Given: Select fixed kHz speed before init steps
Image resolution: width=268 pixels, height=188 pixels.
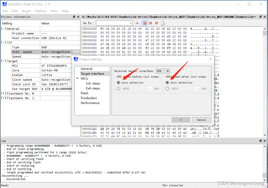Looking at the screenshot, I should click(x=118, y=89).
